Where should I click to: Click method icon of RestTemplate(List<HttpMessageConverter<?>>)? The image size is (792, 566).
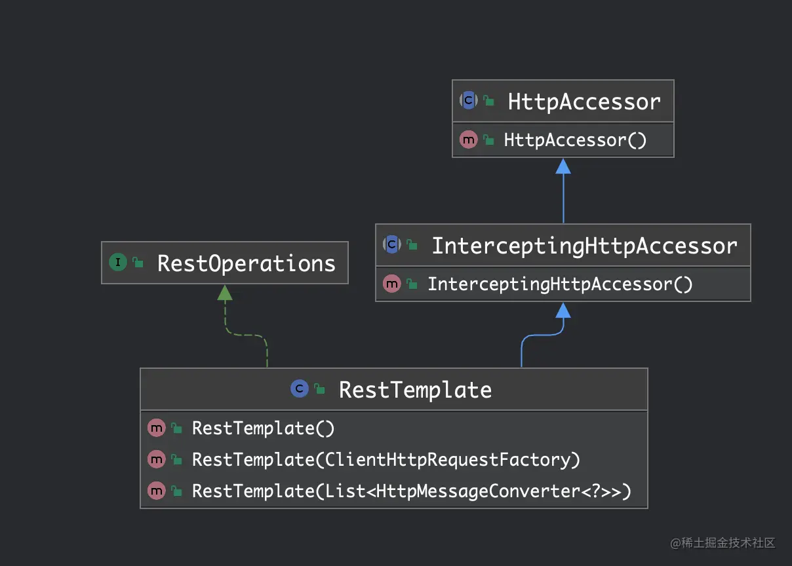click(x=157, y=491)
